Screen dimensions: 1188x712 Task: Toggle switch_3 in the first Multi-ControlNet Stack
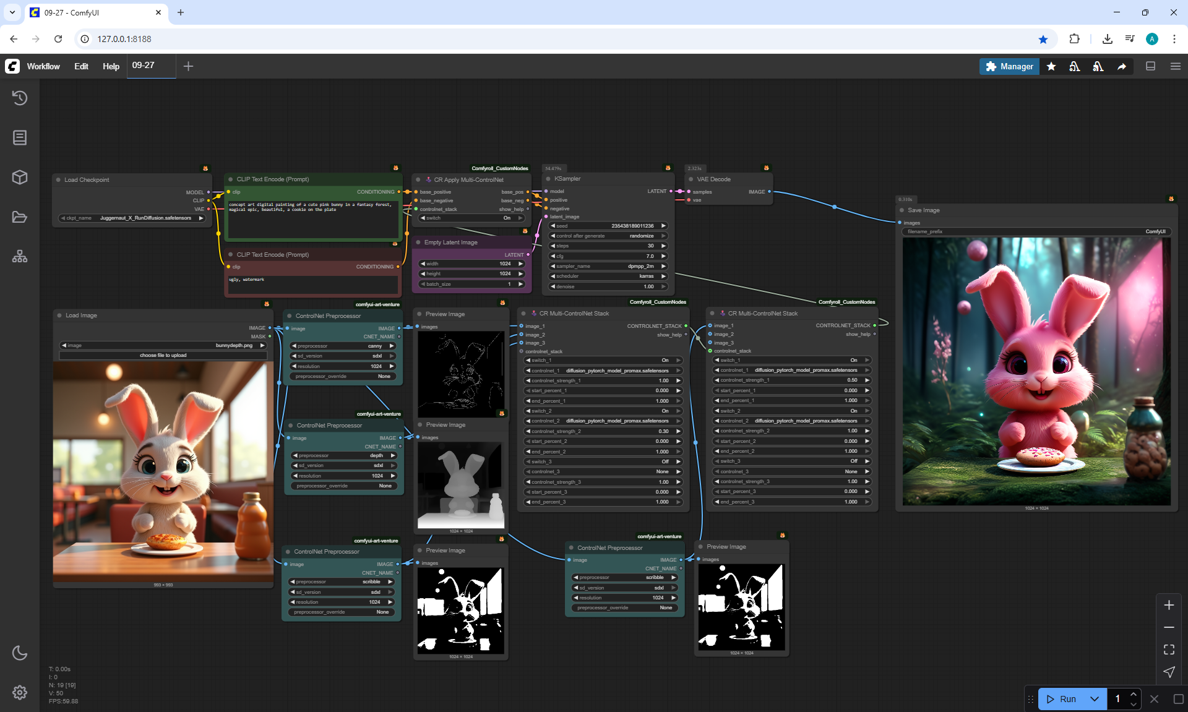[x=603, y=461]
